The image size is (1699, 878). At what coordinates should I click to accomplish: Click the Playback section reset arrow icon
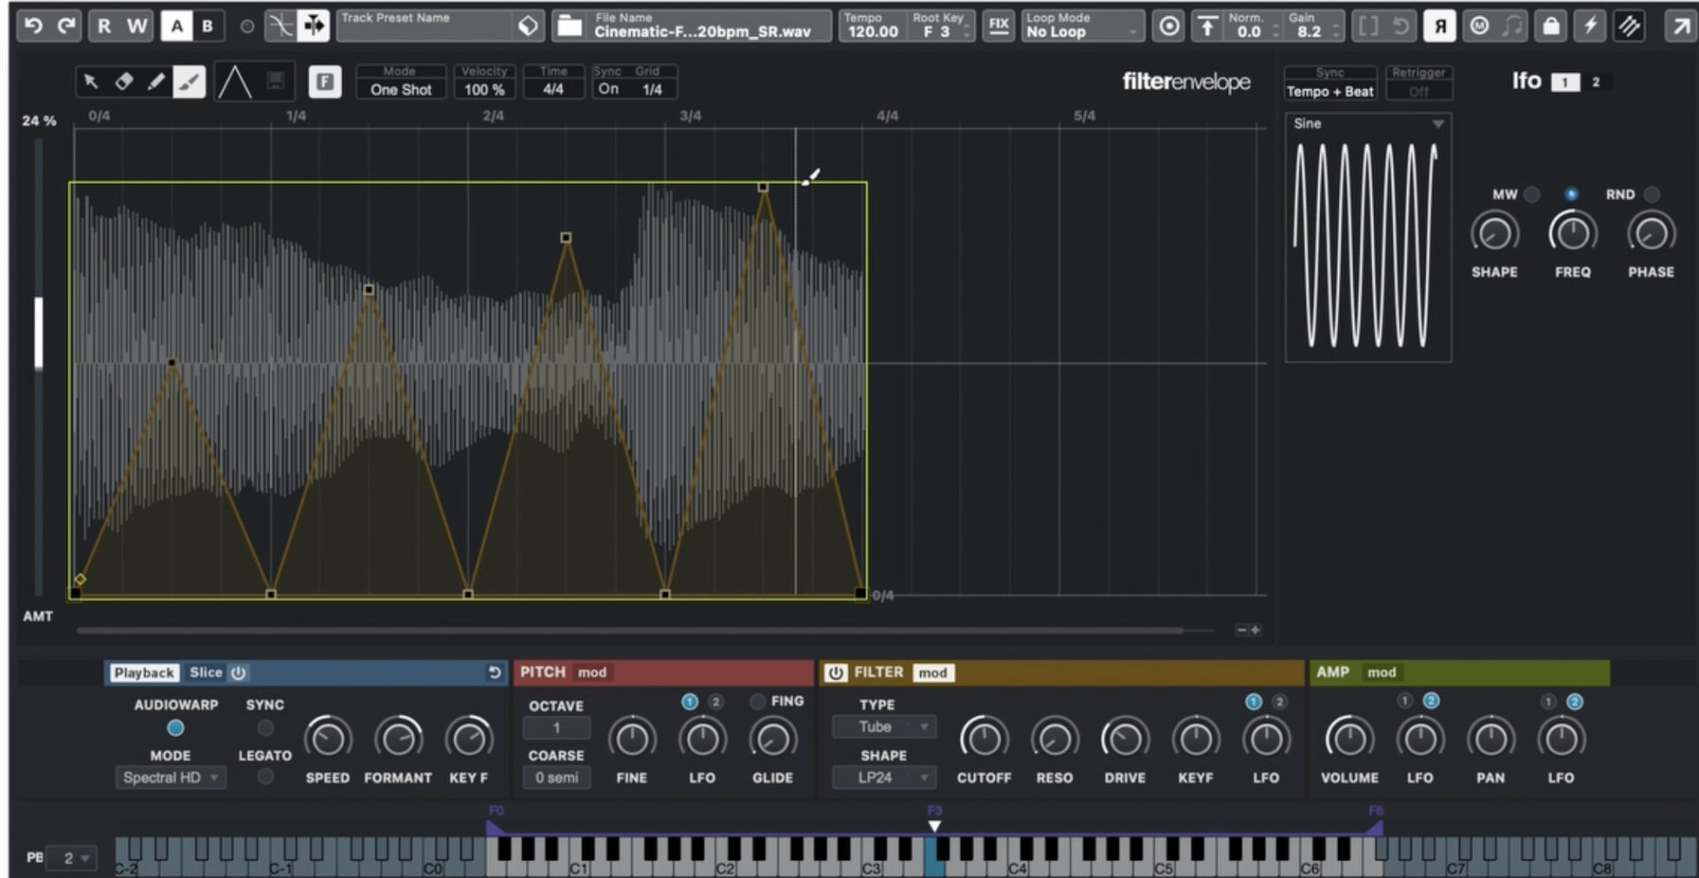coord(494,673)
